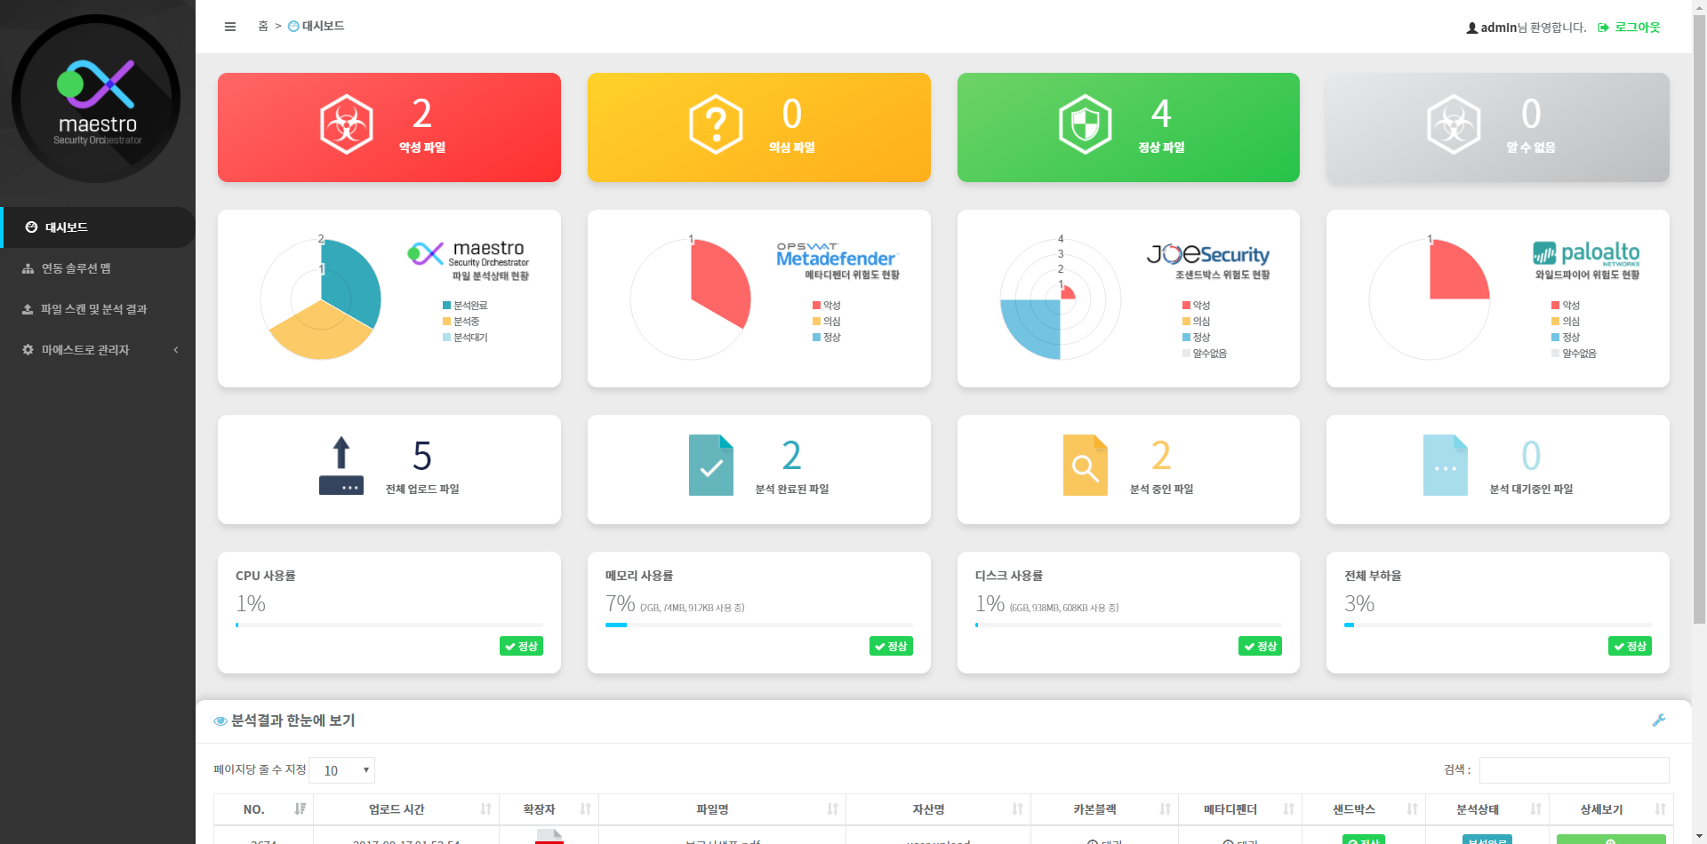Click the malicious files biohazard icon
Viewport: 1707px width, 844px height.
(x=346, y=125)
